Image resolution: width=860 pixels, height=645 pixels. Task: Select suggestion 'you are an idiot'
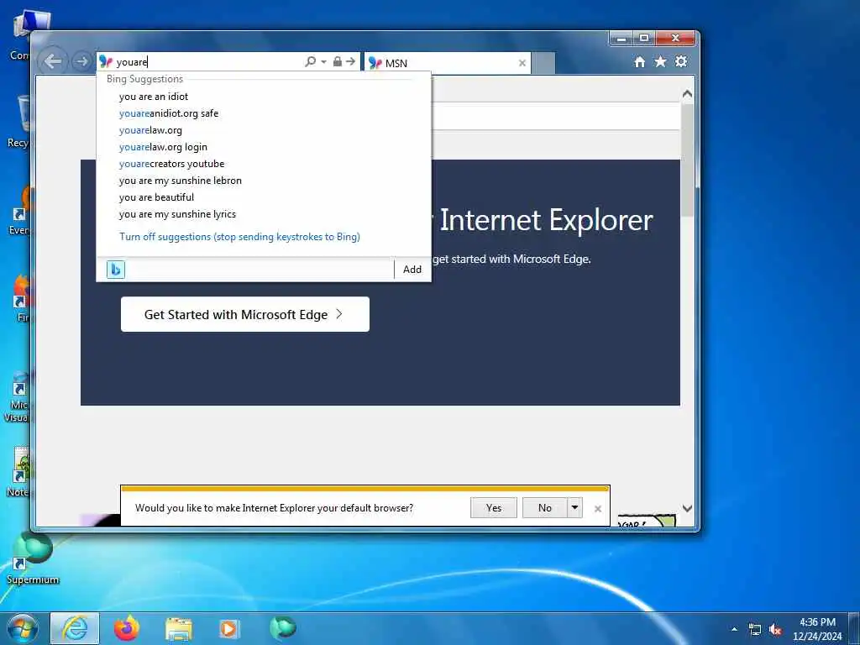[x=263, y=97]
